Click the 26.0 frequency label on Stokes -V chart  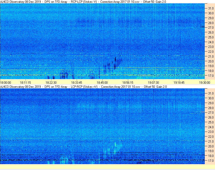pyautogui.click(x=211, y=32)
